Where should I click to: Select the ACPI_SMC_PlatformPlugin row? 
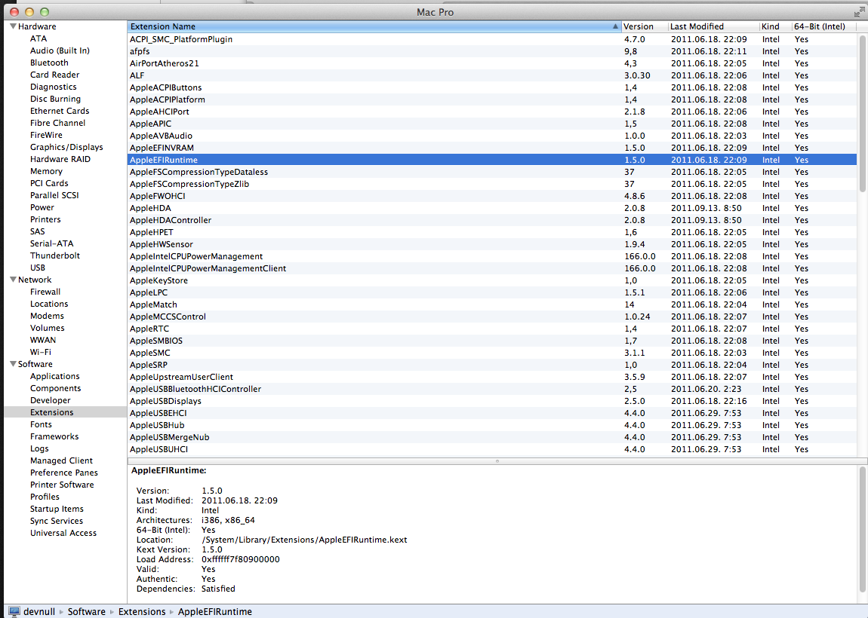coord(493,39)
